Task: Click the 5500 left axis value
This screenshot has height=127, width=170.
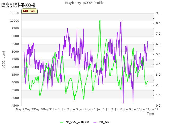Action: tap(15, 90)
